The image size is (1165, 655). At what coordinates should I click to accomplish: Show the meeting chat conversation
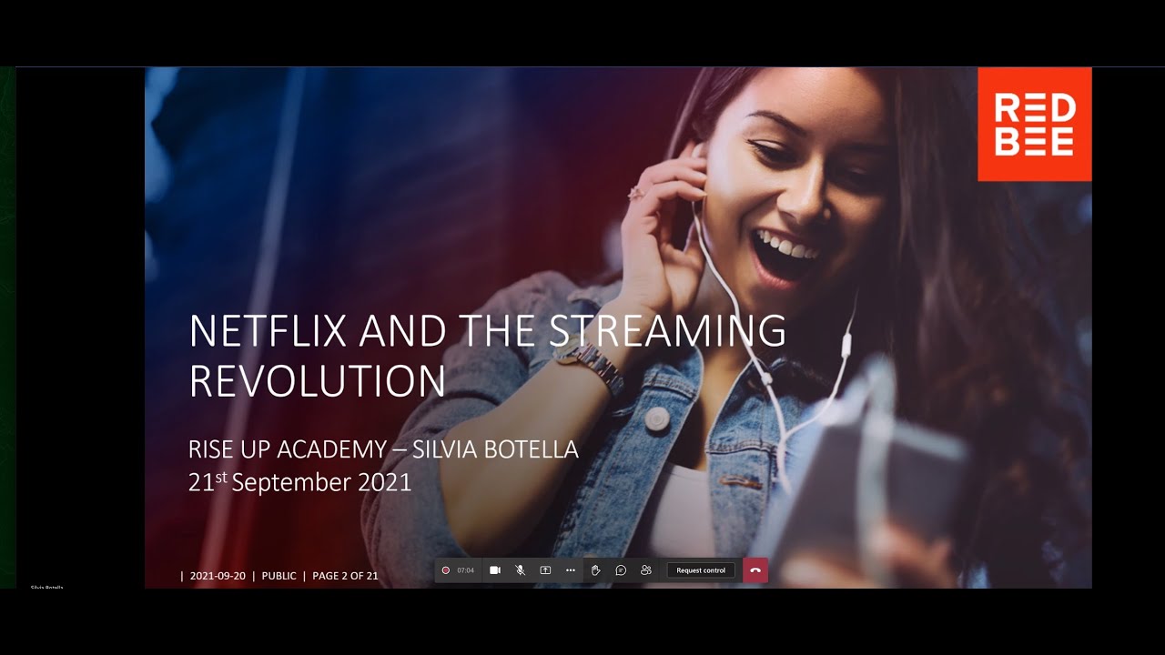621,570
